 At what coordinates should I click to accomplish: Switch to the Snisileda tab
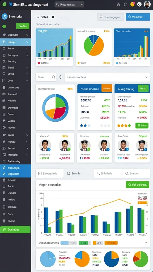pos(108,173)
